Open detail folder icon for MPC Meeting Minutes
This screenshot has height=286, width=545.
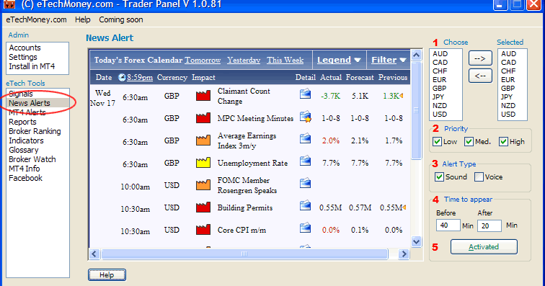[305, 117]
